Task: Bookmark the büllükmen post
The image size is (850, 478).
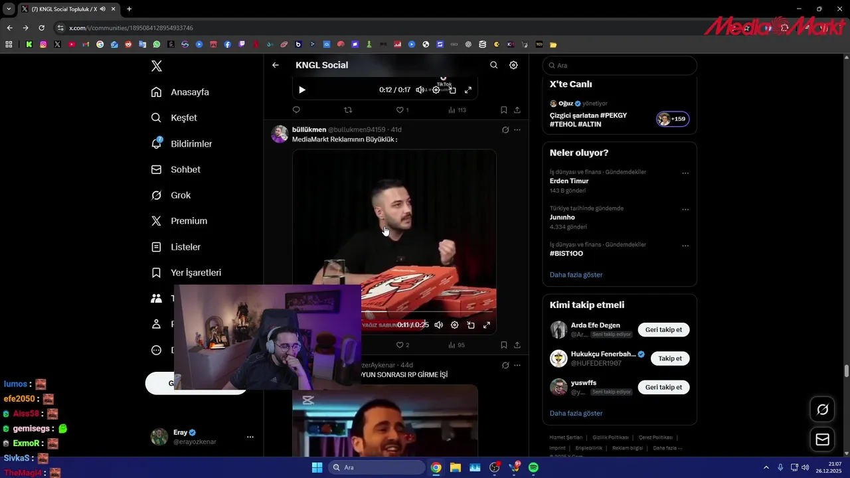Action: click(x=504, y=345)
